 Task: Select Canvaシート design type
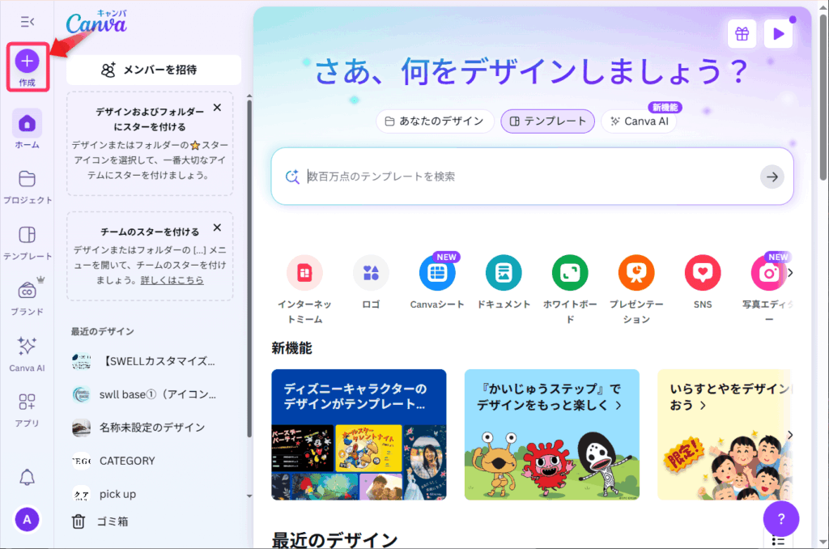[437, 282]
